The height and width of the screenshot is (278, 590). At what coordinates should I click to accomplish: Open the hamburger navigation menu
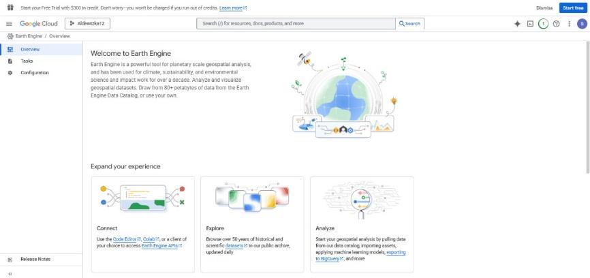(9, 24)
